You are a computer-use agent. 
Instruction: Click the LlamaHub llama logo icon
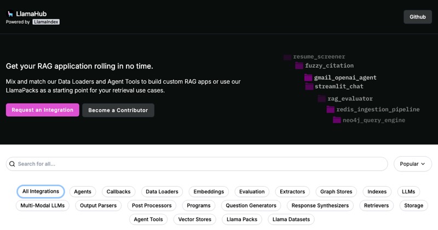10,14
